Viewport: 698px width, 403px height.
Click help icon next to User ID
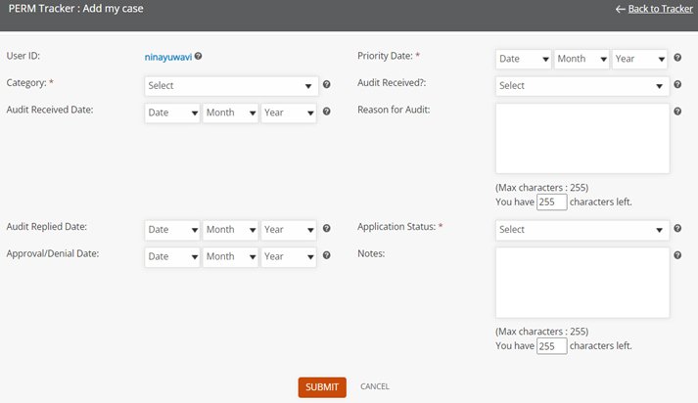click(199, 58)
